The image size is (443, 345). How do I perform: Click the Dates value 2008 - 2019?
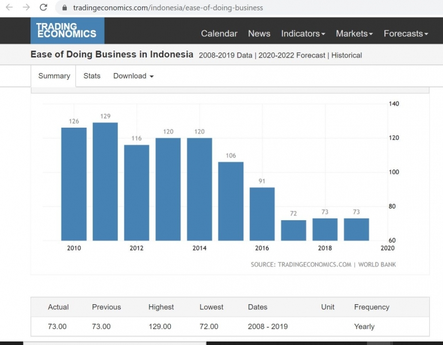point(268,327)
